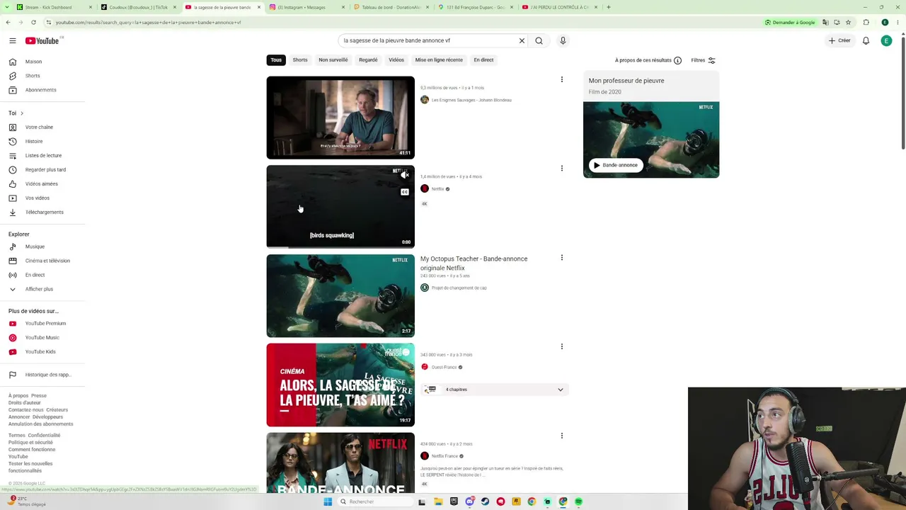Select the Vidéos filter chip
Image resolution: width=906 pixels, height=510 pixels.
point(396,60)
